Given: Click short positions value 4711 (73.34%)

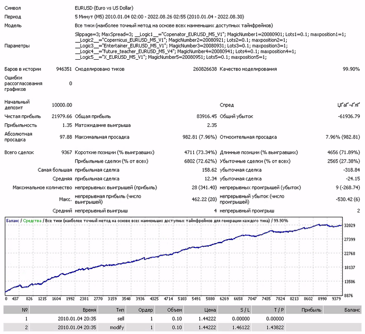Looking at the screenshot, I should click(x=201, y=152).
